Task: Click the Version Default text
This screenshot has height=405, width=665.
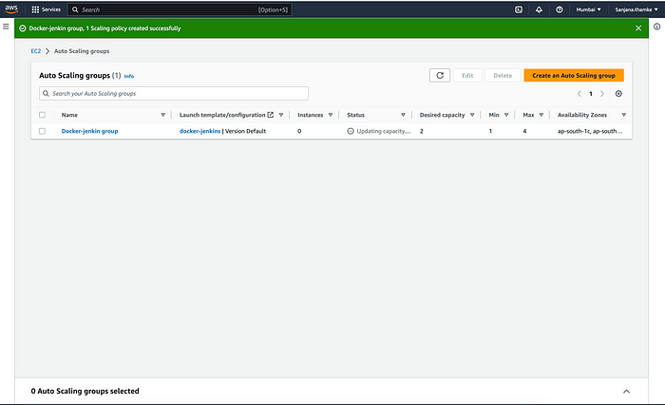Action: [245, 131]
